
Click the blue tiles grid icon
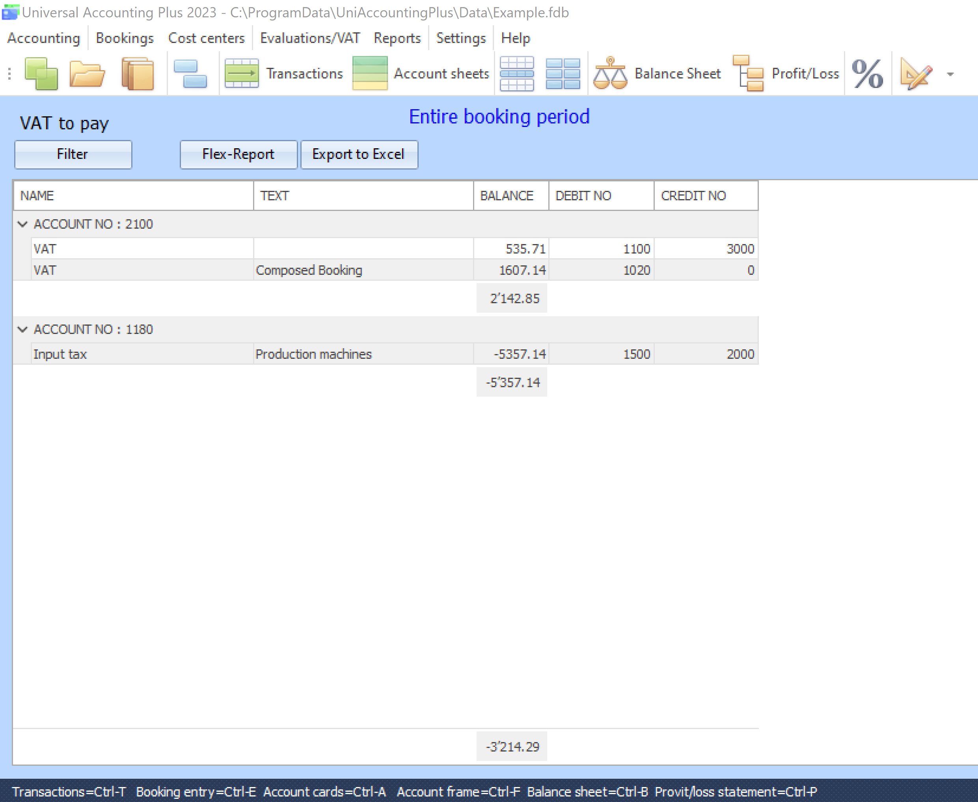click(563, 73)
